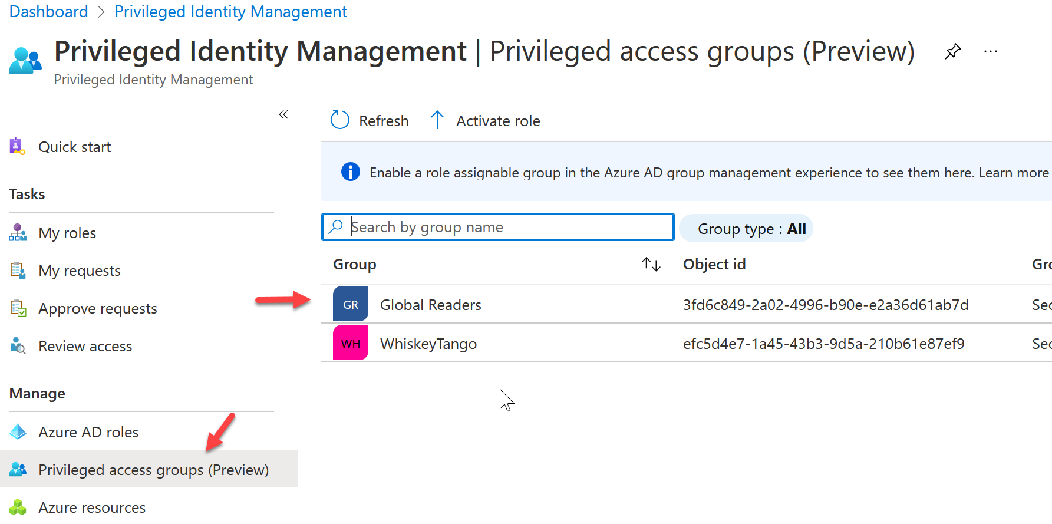
Task: Sort by Group column arrows
Action: tap(651, 265)
